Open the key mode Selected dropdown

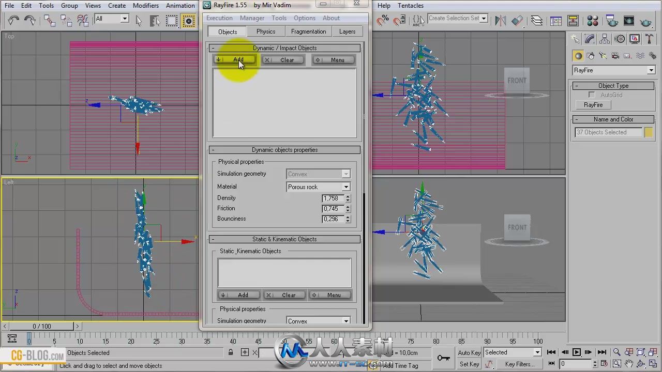point(512,352)
